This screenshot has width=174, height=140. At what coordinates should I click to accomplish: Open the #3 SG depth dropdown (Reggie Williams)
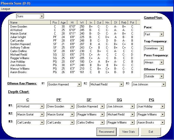(121, 122)
